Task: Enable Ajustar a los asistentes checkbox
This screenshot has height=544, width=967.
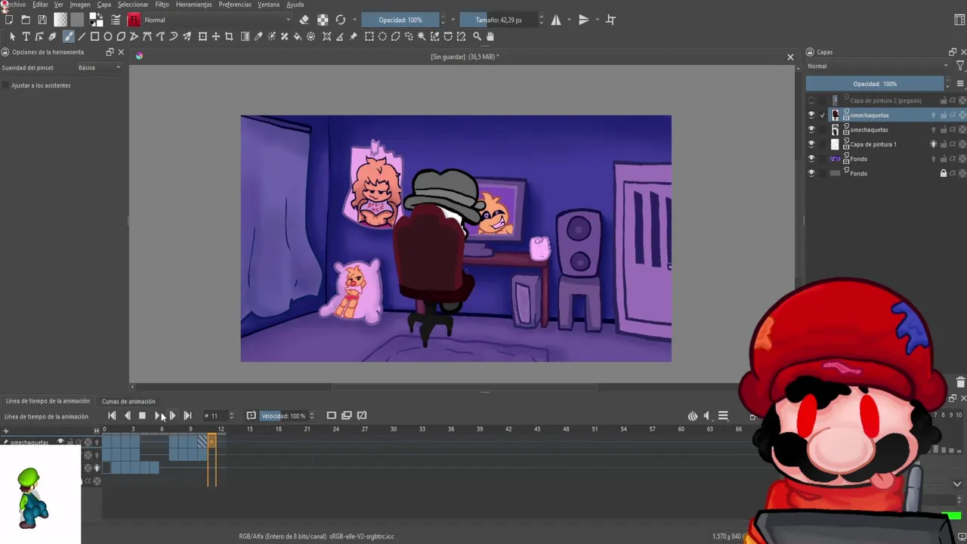Action: tap(6, 85)
